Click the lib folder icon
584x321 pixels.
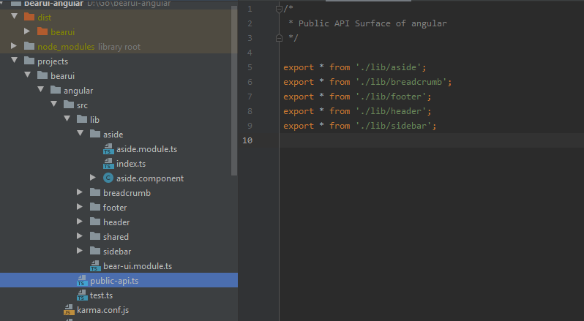click(82, 119)
